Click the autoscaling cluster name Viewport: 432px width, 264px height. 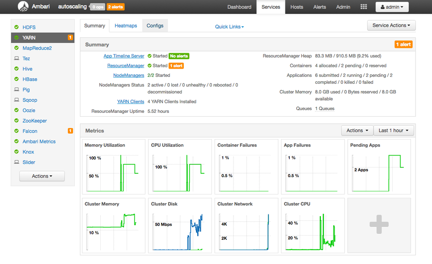coord(72,6)
